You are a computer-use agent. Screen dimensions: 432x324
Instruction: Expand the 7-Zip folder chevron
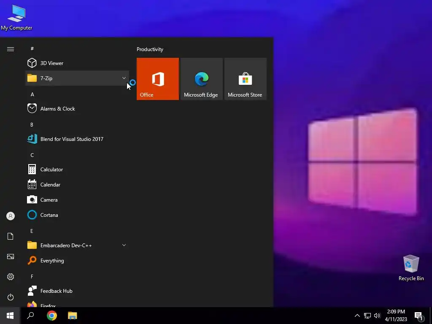(x=124, y=78)
